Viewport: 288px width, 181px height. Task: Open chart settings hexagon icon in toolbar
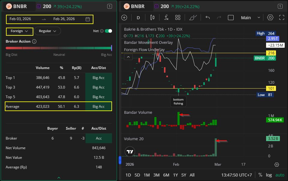pos(270,18)
